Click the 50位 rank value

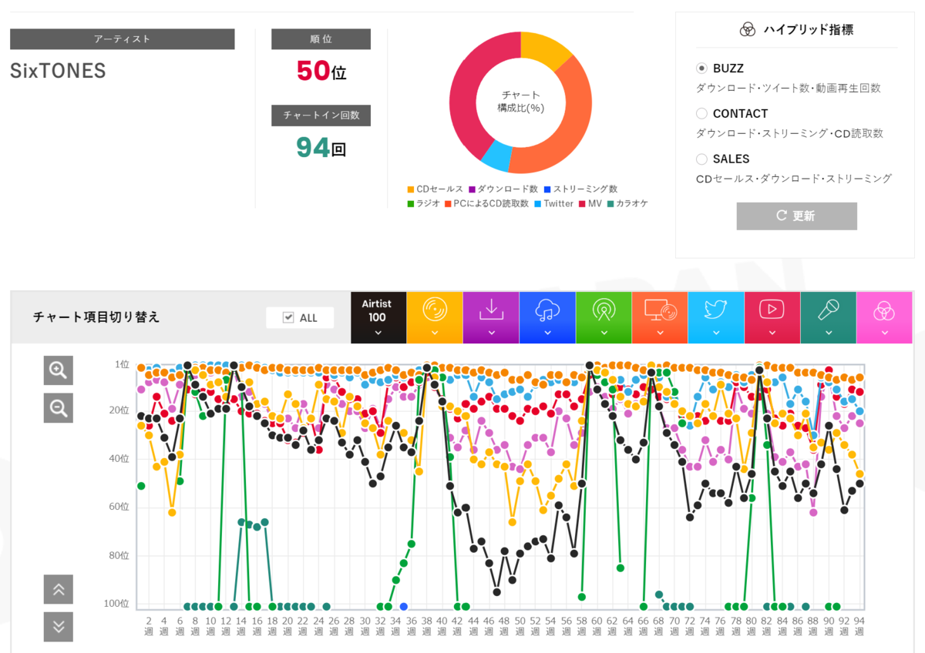coord(321,71)
